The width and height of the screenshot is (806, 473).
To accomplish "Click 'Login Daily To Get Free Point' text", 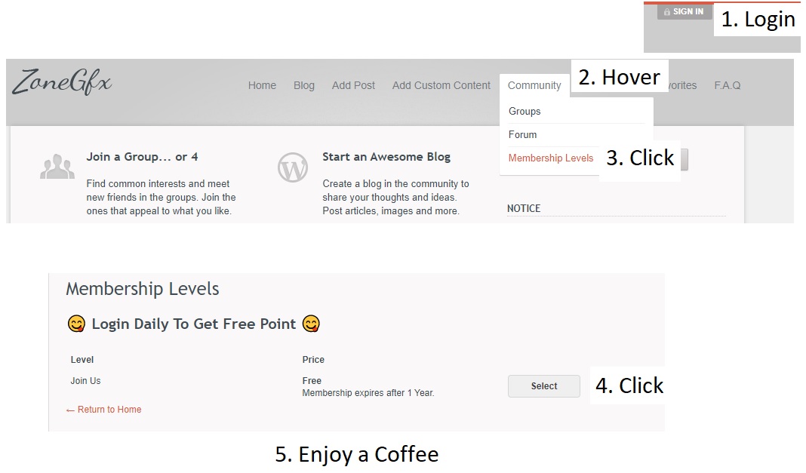I will tap(193, 324).
